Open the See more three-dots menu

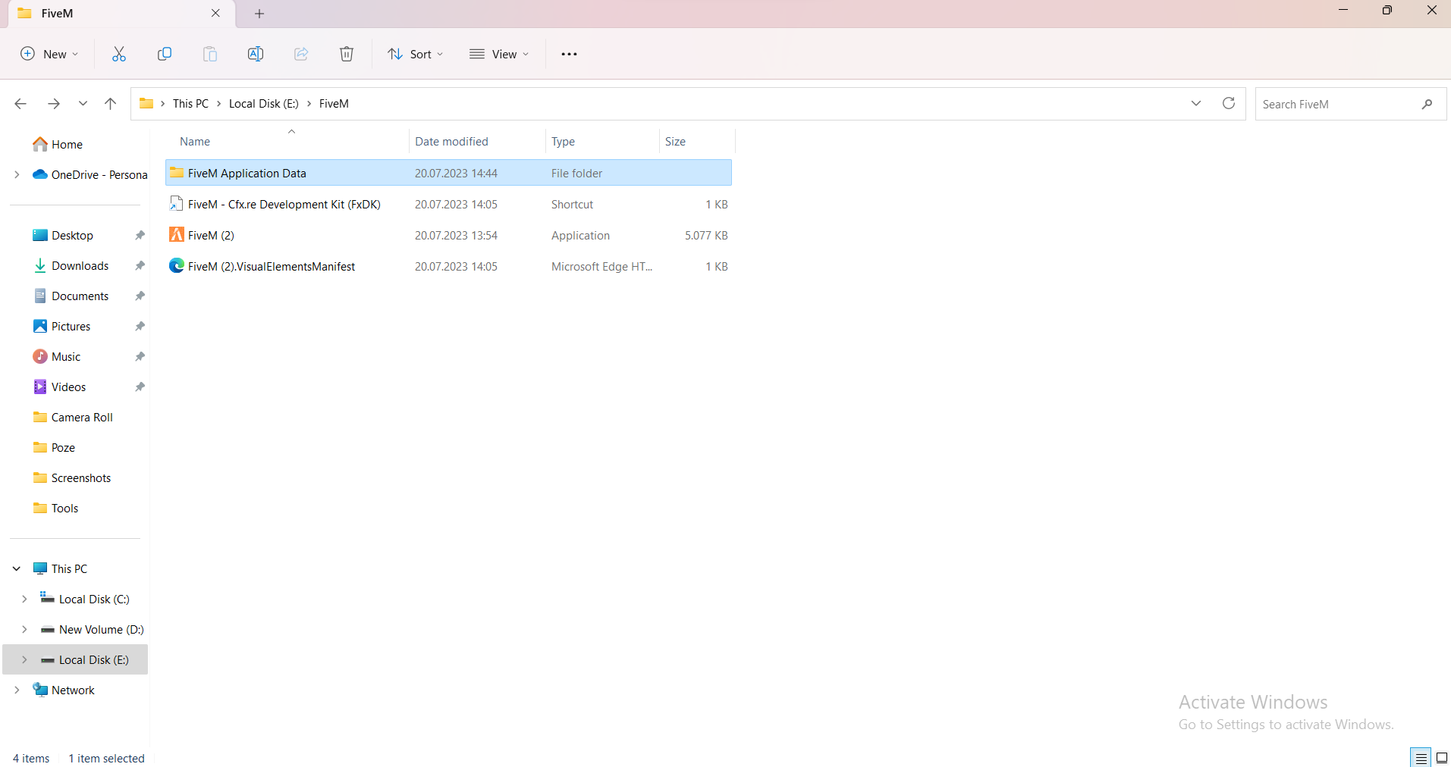tap(569, 54)
